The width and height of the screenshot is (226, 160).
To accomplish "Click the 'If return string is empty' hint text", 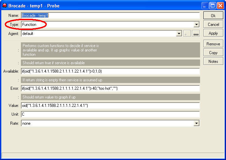I will [62, 80].
